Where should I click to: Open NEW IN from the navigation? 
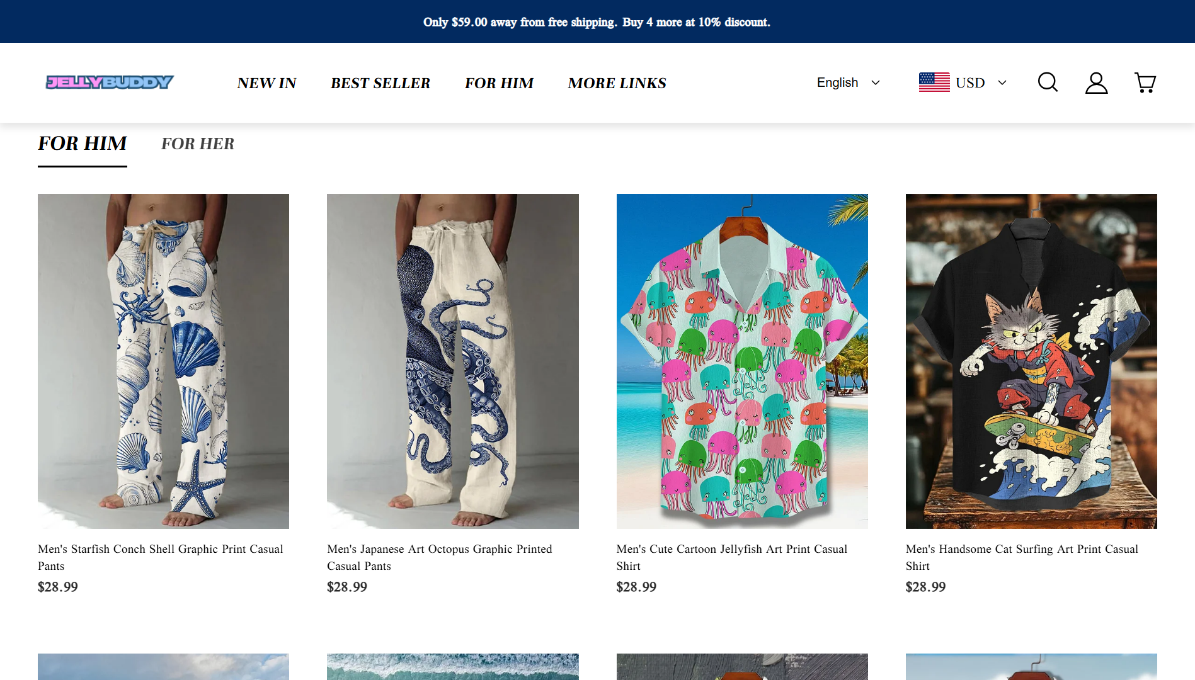point(266,83)
